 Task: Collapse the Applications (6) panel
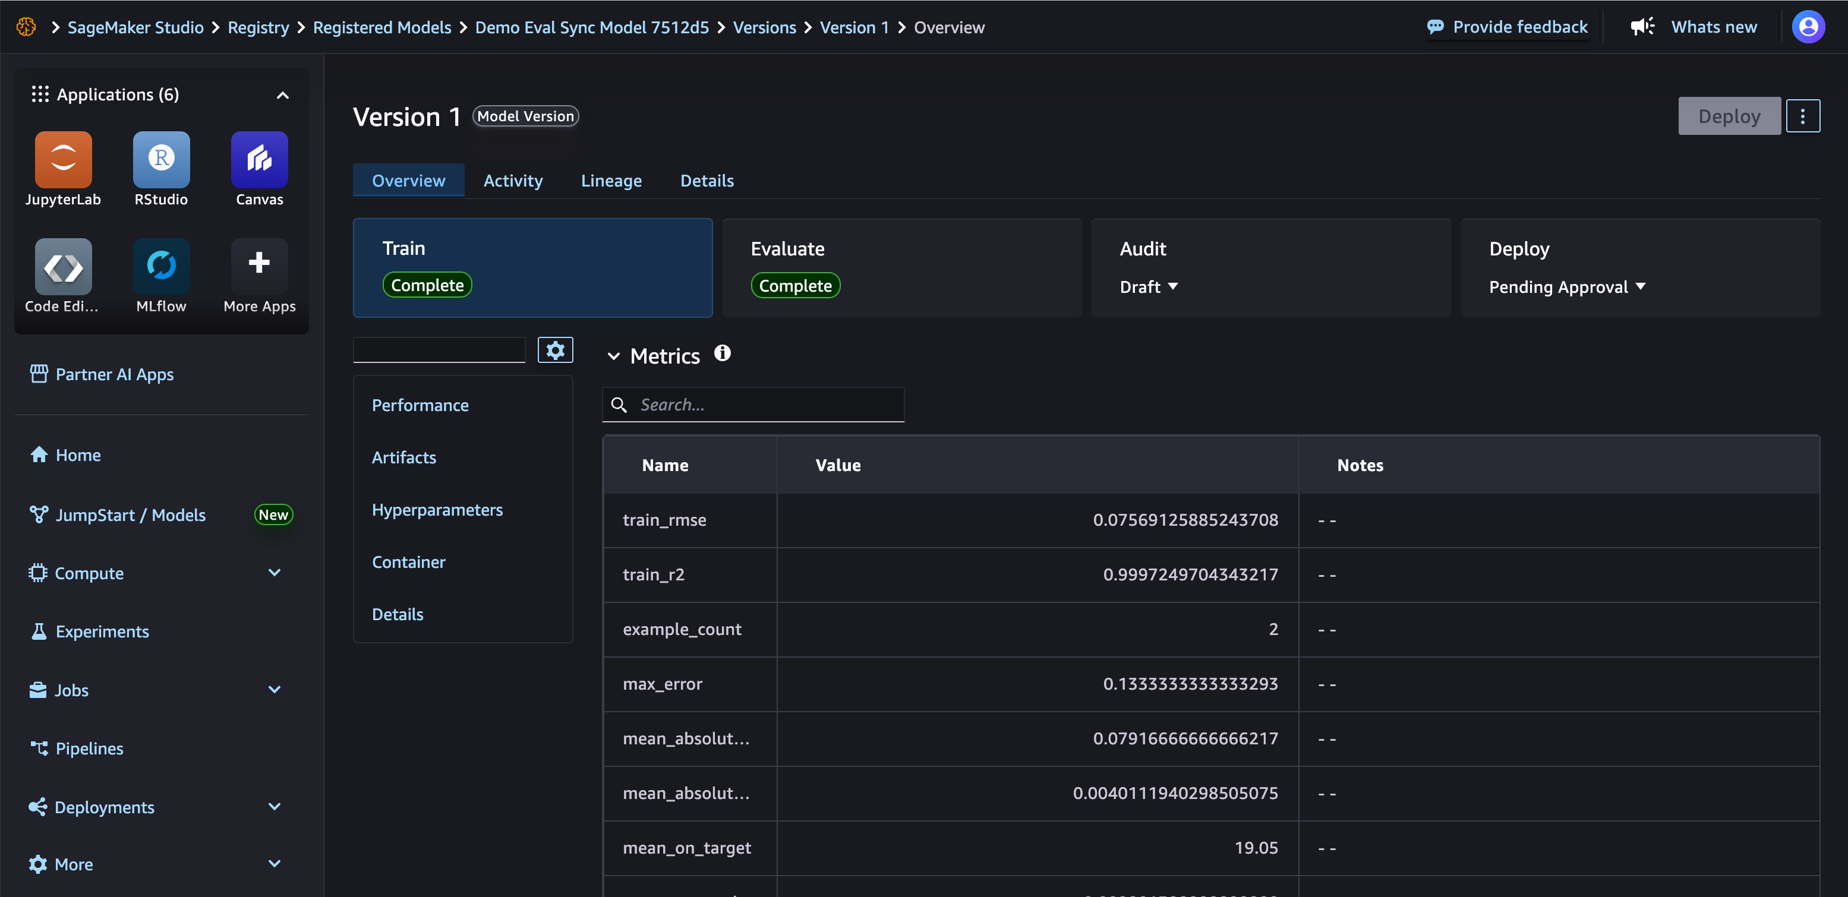[x=283, y=96]
